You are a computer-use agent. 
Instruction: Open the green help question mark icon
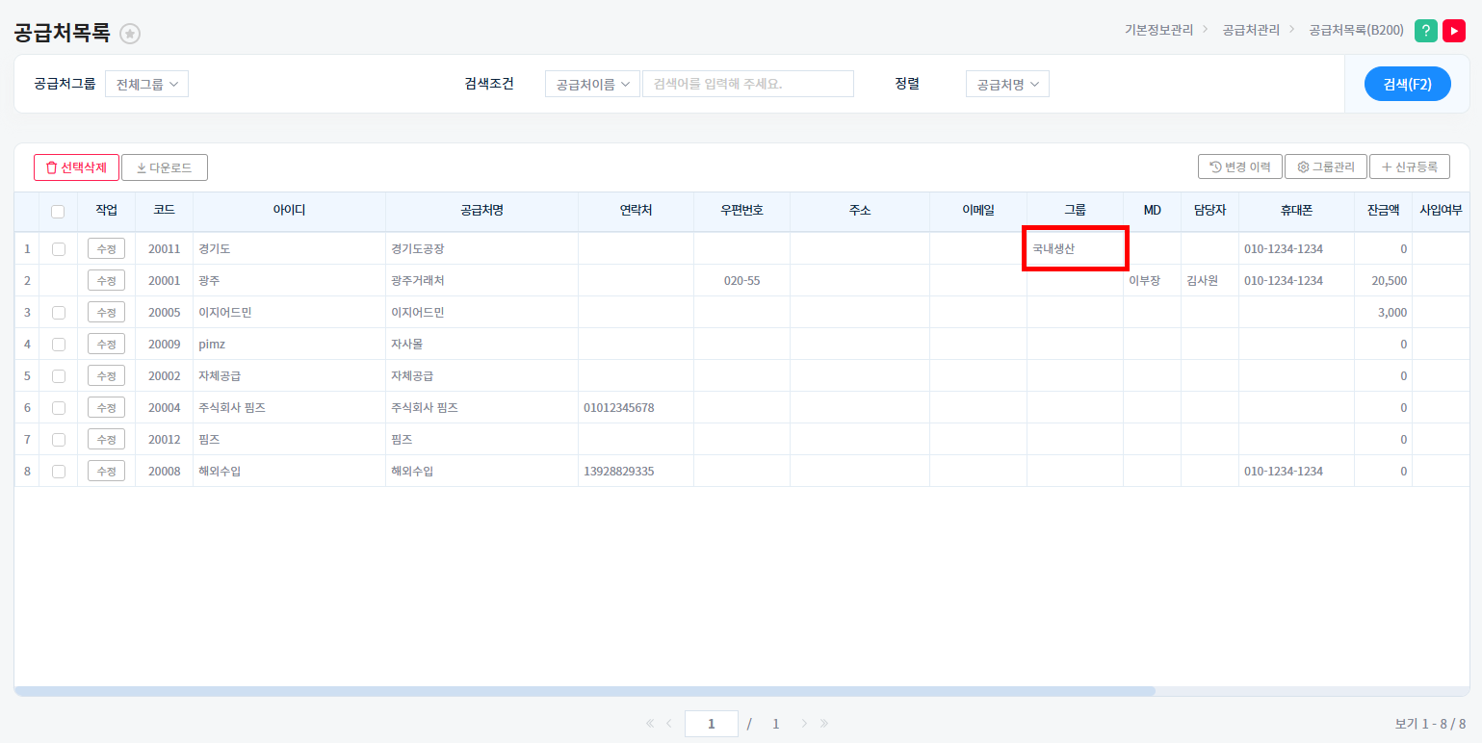pyautogui.click(x=1426, y=31)
